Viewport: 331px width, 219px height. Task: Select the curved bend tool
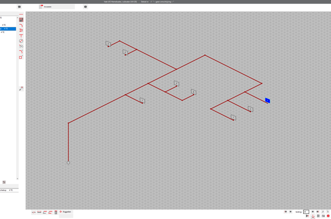(21, 25)
